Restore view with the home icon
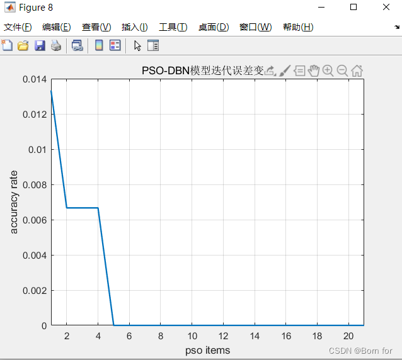 pos(357,71)
